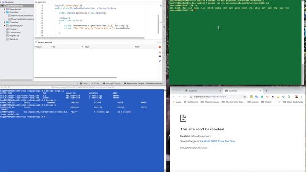Click the orange fox extension icon
The width and height of the screenshot is (306, 172).
tap(267, 97)
